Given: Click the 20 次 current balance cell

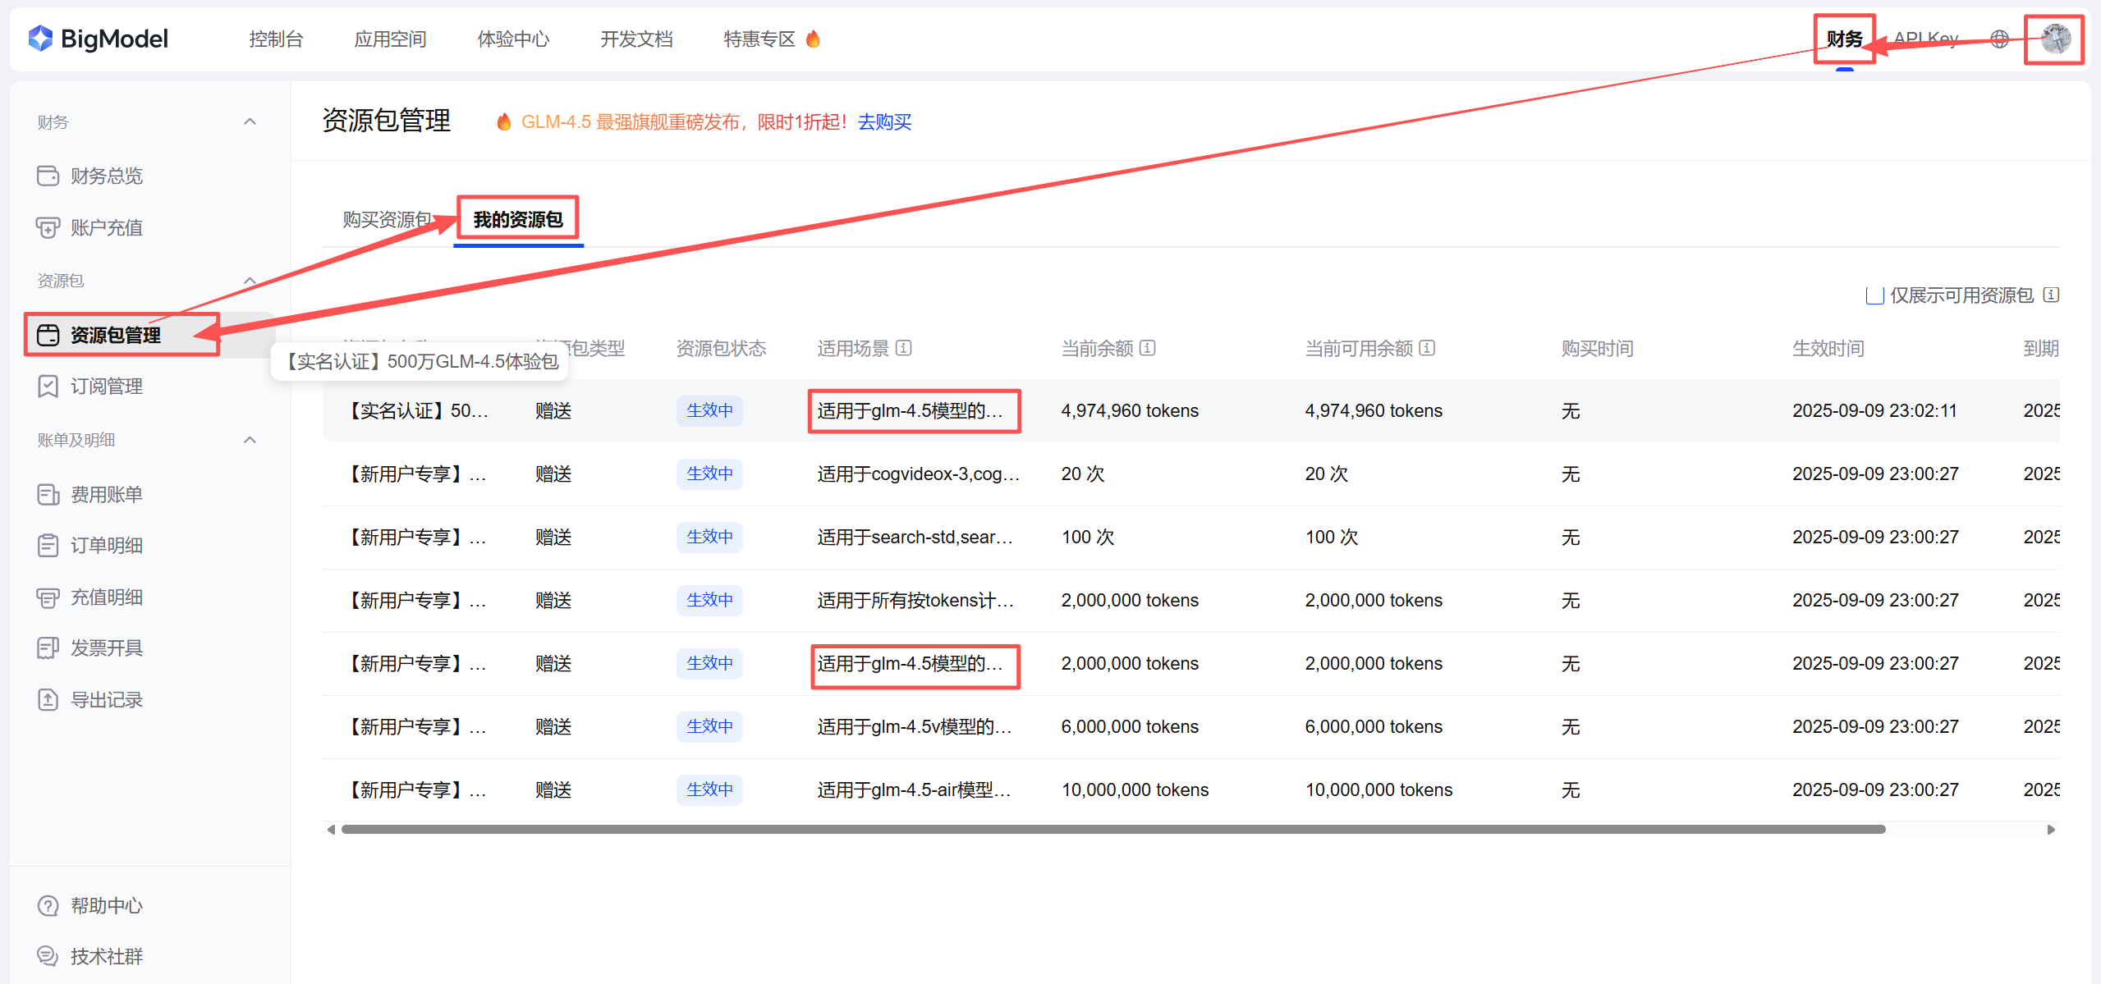Looking at the screenshot, I should tap(1083, 474).
